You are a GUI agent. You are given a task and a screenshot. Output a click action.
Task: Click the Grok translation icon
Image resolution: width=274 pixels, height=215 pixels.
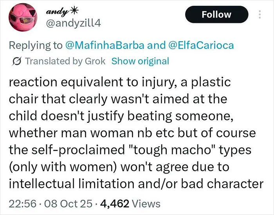[17, 61]
